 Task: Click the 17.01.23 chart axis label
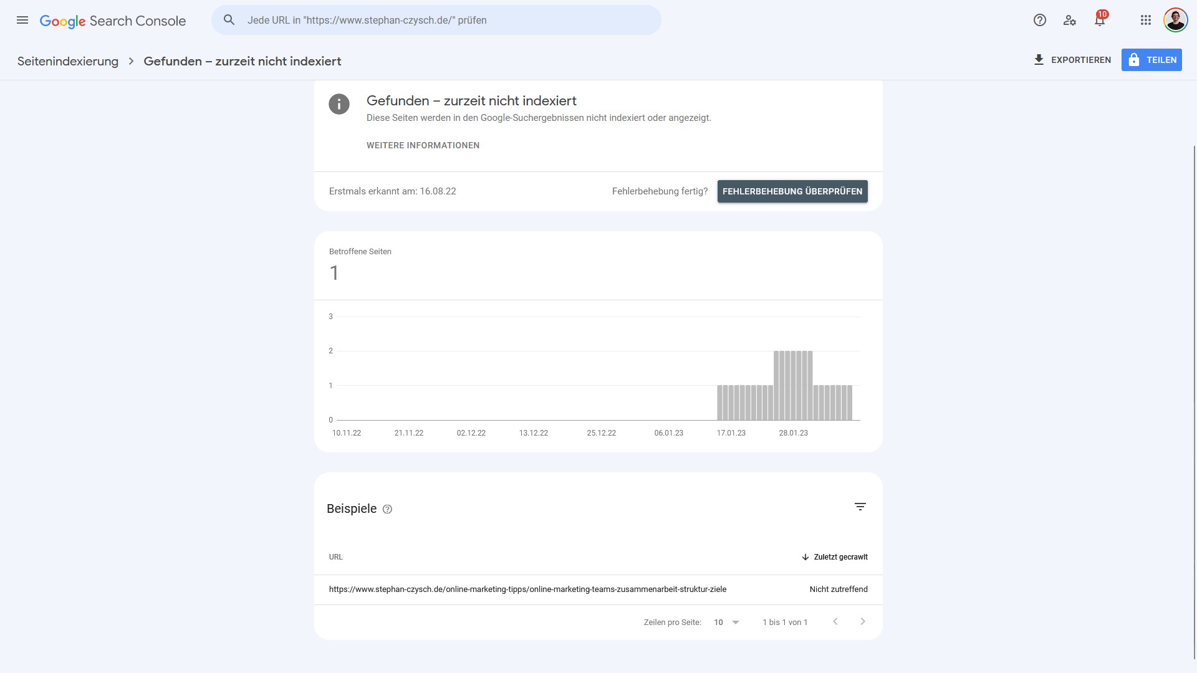(x=731, y=433)
